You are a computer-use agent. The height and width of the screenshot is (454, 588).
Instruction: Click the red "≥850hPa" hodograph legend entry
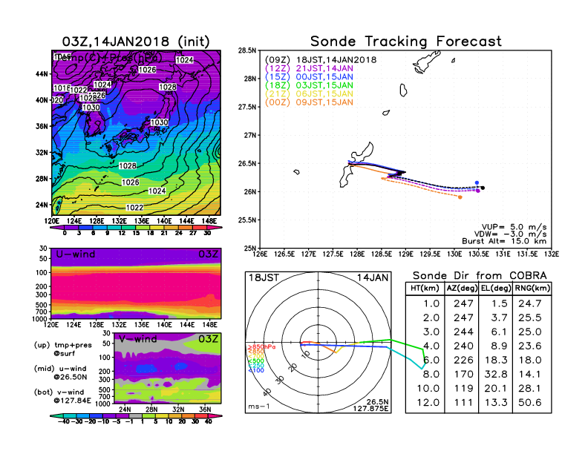click(261, 347)
